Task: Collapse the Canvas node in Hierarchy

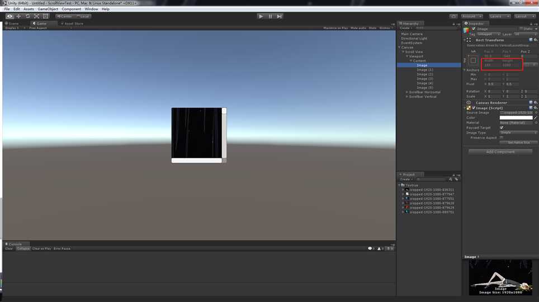Action: (x=399, y=48)
